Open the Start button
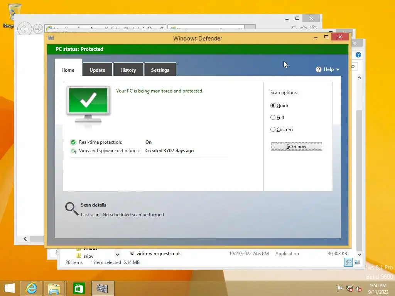The image size is (395, 296). [10, 288]
